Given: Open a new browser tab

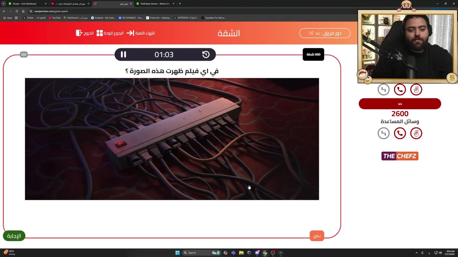Looking at the screenshot, I should (180, 4).
